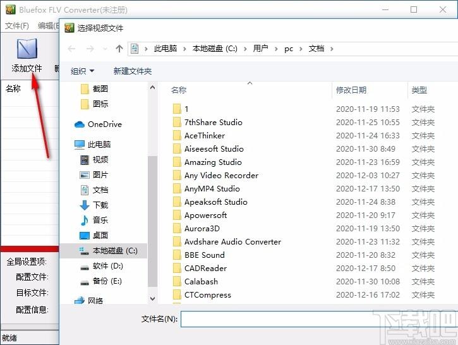Go up one folder level arrow
Screen dimensions: 458x345
119,49
